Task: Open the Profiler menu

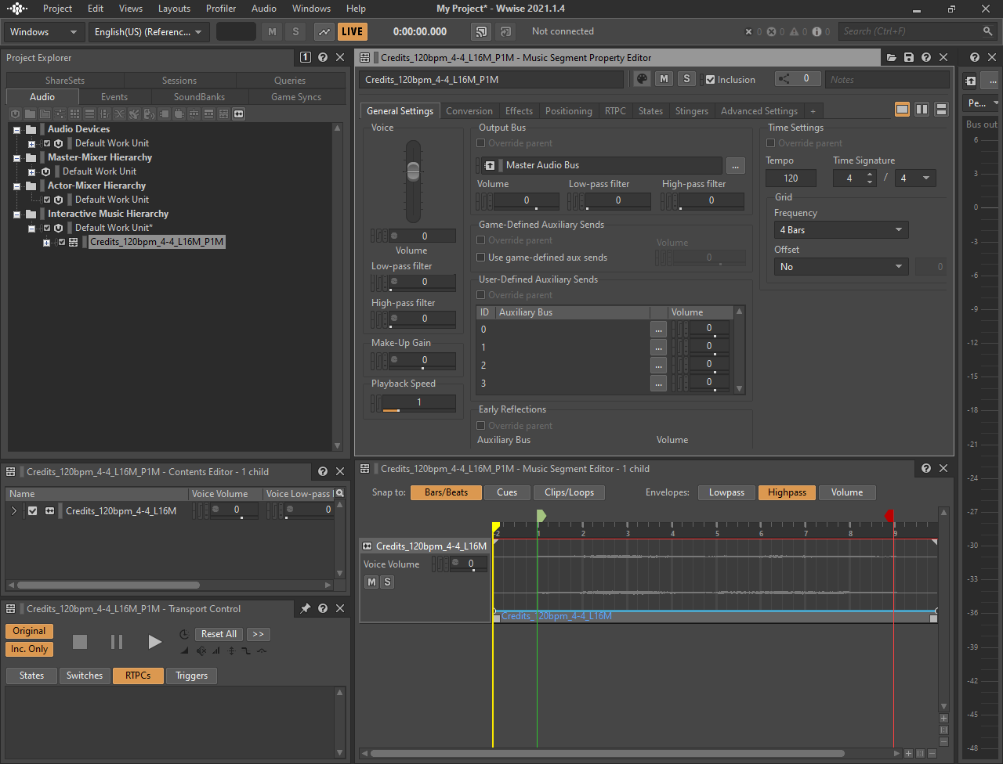Action: (221, 9)
